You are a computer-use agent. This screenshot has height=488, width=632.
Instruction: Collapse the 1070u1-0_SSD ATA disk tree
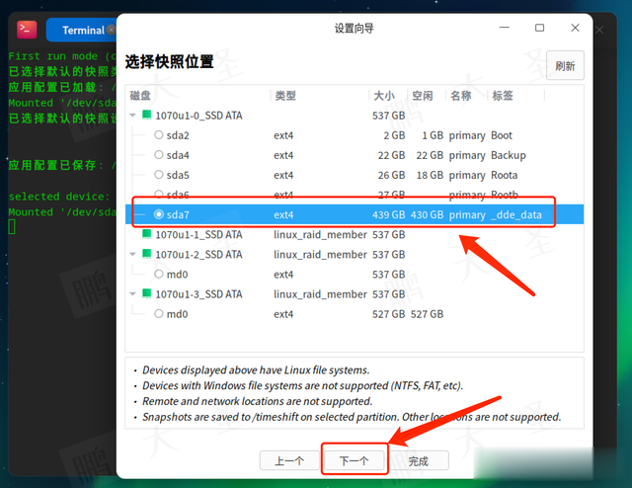point(132,116)
